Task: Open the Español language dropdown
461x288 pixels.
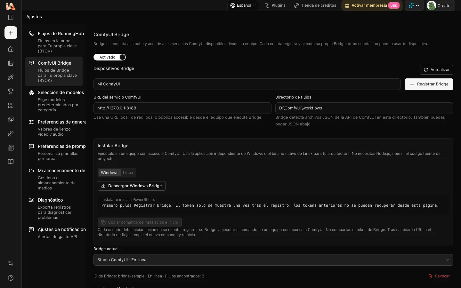Action: pos(243,5)
